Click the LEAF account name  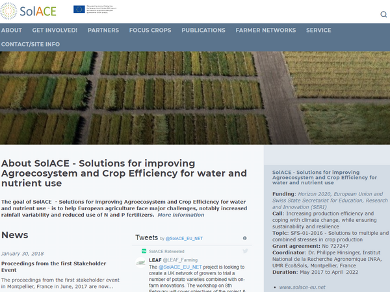coord(155,260)
